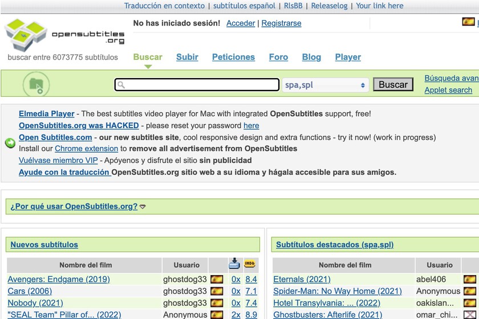This screenshot has width=479, height=319.
Task: Click the 8.4 rating for Avengers: Endgame
Action: pos(251,279)
